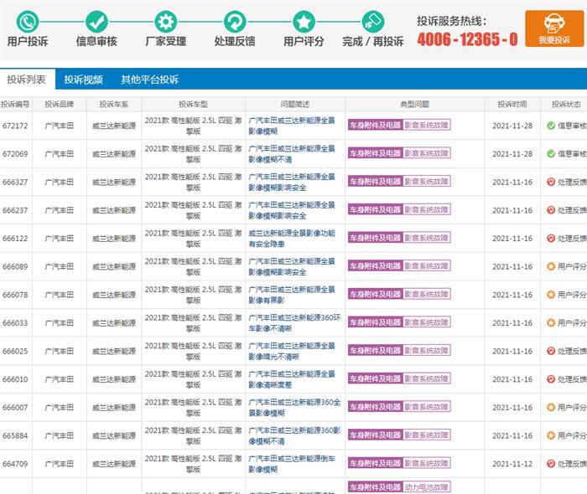Open complaint 威兰达新能源全景影像功能有安全隐患
Viewport: 587px width, 494px height.
coord(292,239)
